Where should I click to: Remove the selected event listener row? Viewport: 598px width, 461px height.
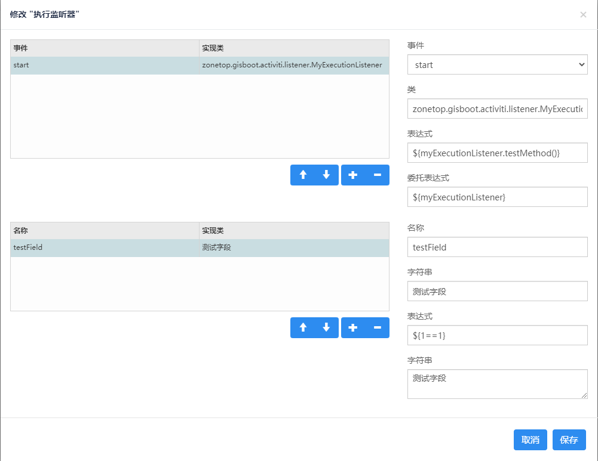[378, 175]
